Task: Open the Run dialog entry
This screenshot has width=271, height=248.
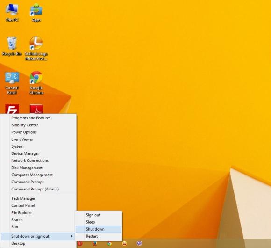Action: pos(38,227)
